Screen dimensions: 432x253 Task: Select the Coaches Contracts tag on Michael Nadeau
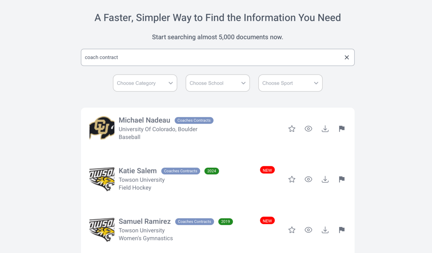[x=194, y=120]
